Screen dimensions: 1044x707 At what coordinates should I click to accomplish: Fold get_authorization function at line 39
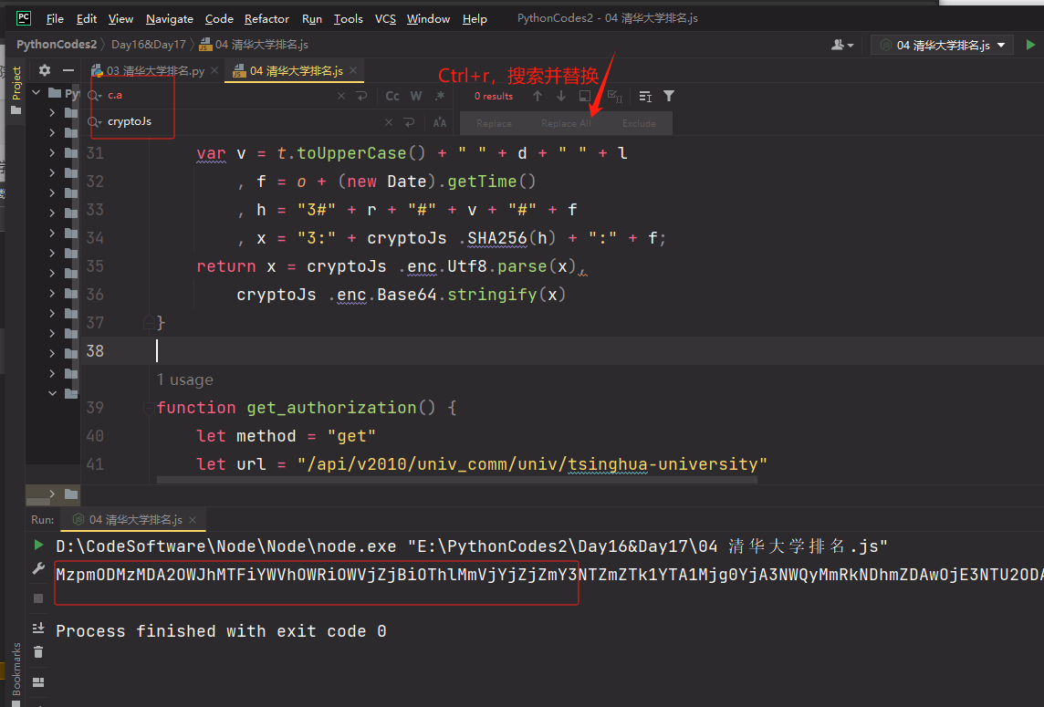[149, 408]
